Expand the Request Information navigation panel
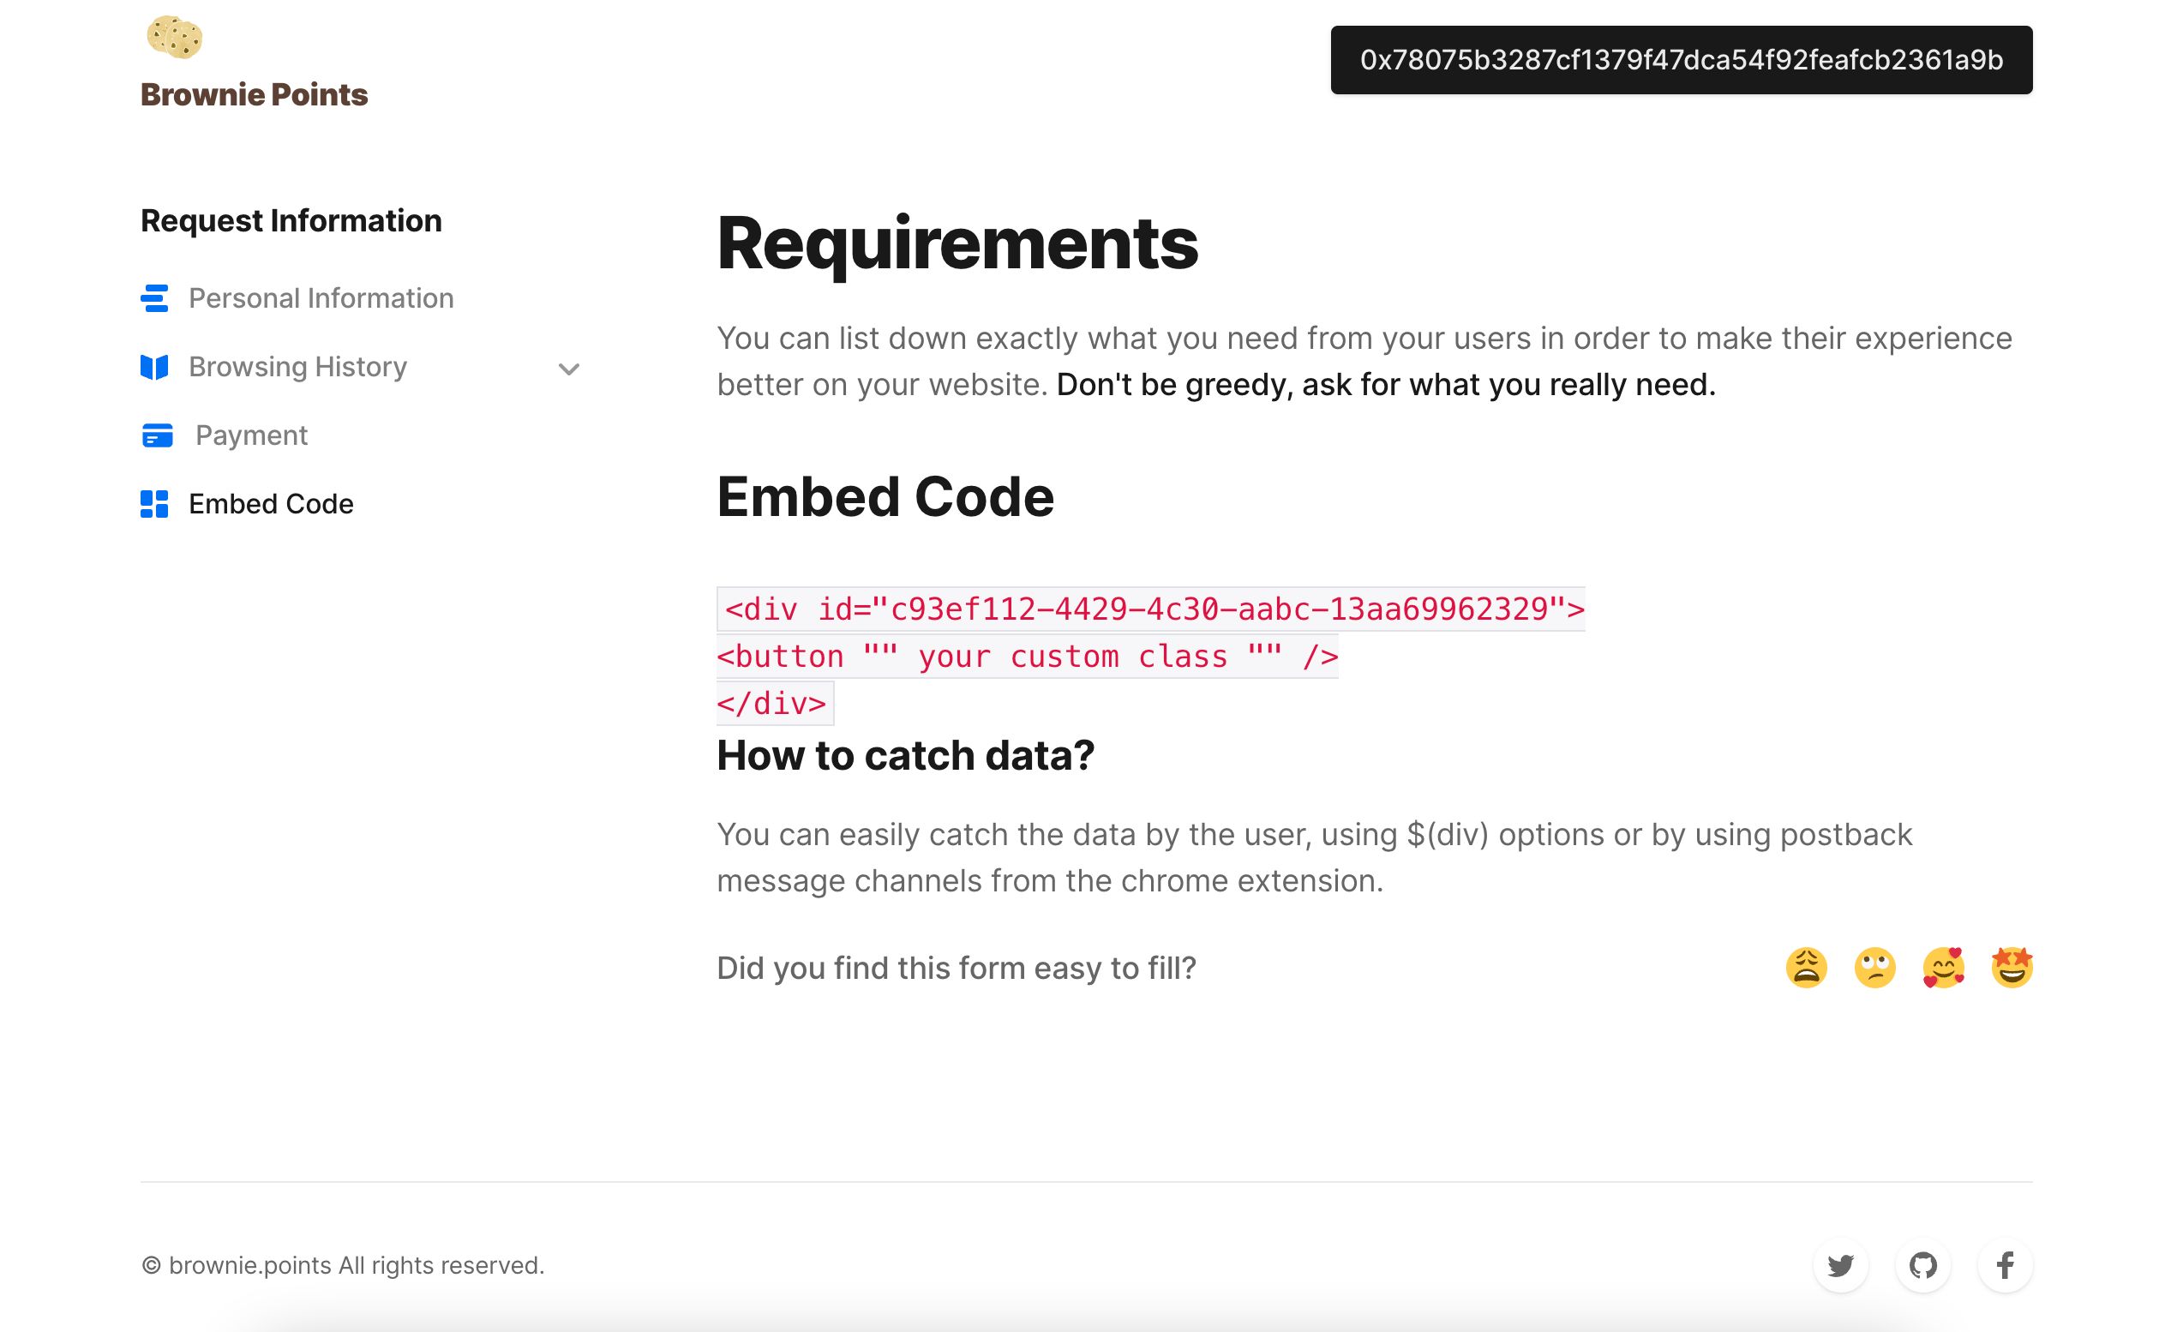The image size is (2165, 1332). click(567, 367)
